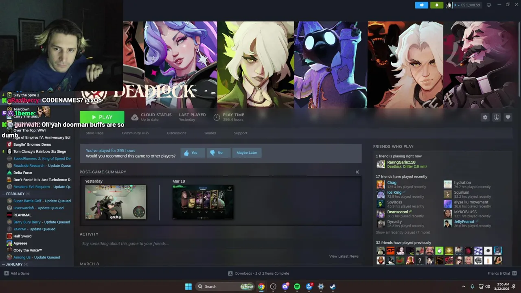Open the Community Hub tab
The width and height of the screenshot is (521, 293).
coord(135,133)
